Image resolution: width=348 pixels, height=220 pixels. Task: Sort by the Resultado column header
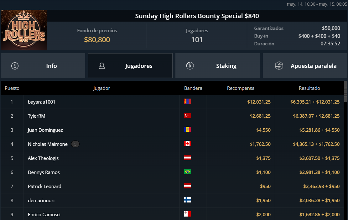pos(309,88)
